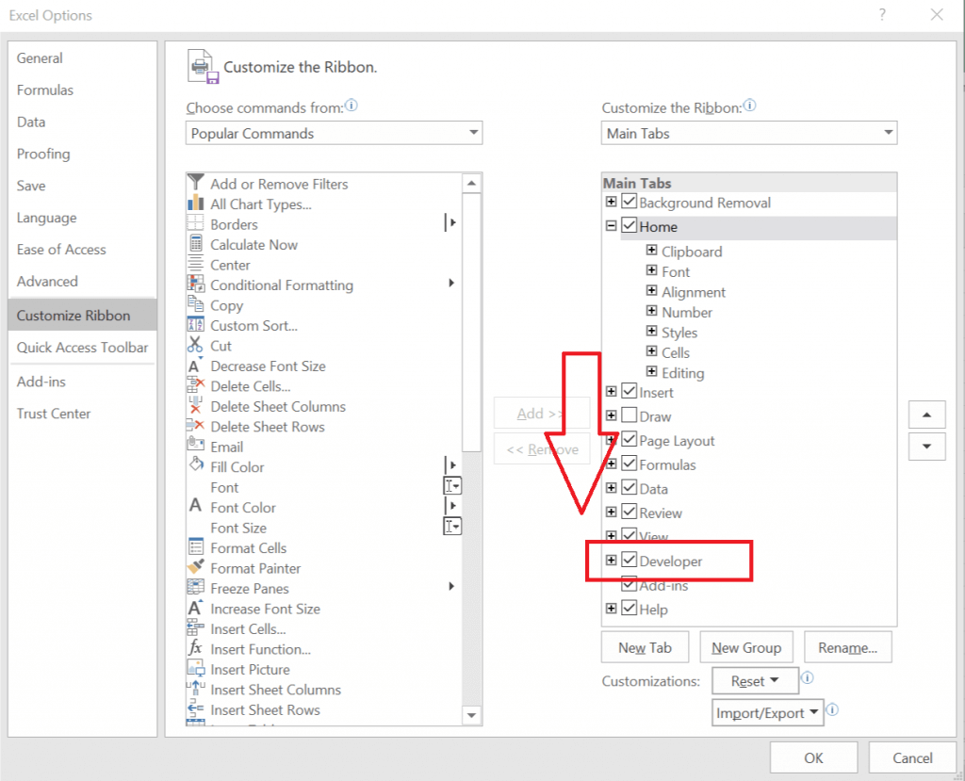Click the Format Painter brush icon
Viewport: 965px width, 781px height.
tap(196, 567)
